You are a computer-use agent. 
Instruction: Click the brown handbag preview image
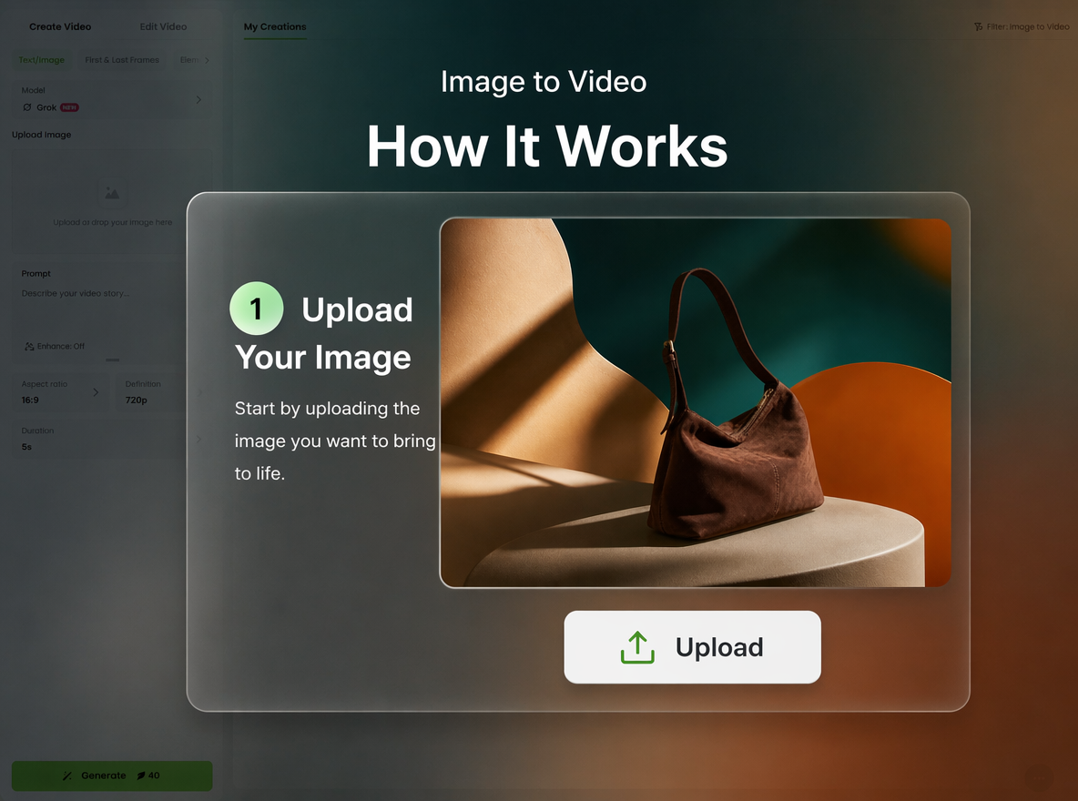pos(695,403)
